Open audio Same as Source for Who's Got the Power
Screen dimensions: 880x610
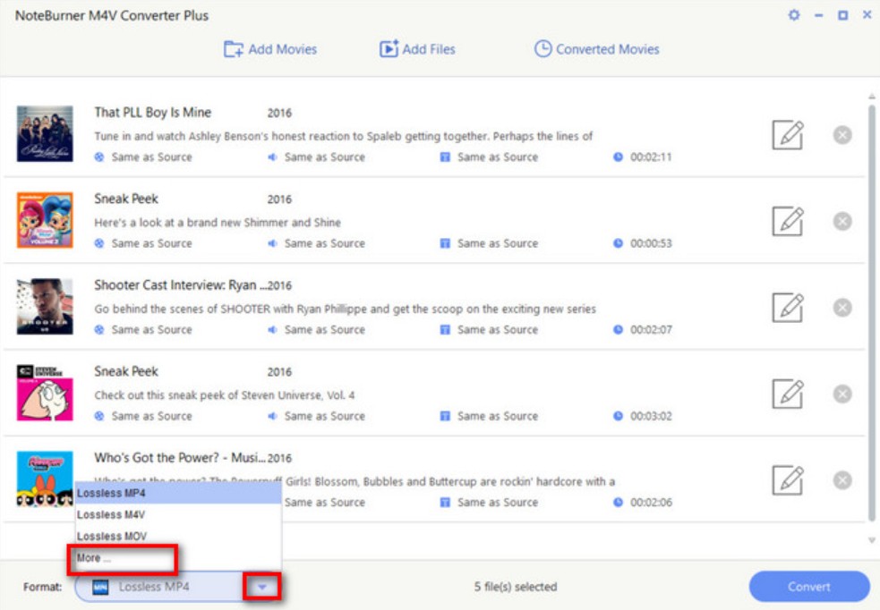[x=324, y=503]
